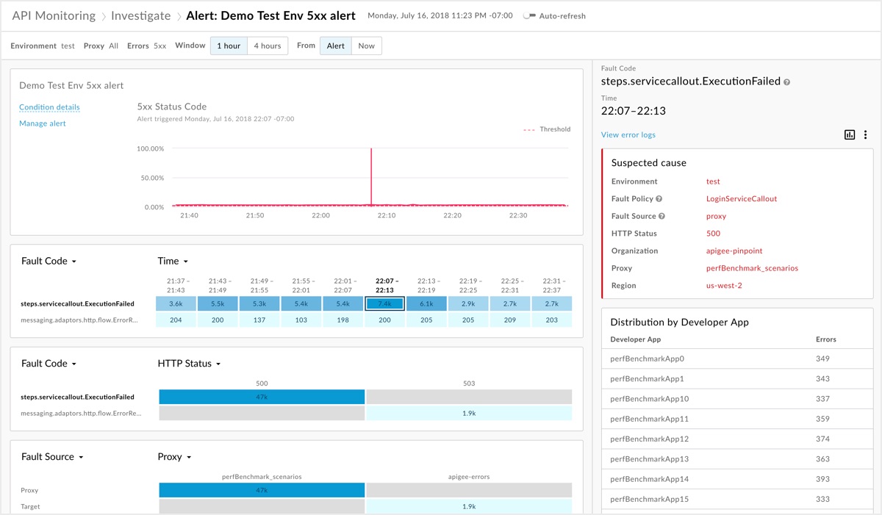Click the chart icon beside View error logs

pyautogui.click(x=850, y=135)
